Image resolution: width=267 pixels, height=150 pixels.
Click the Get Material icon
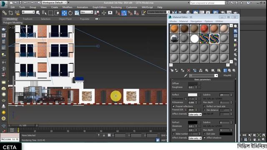point(172,70)
